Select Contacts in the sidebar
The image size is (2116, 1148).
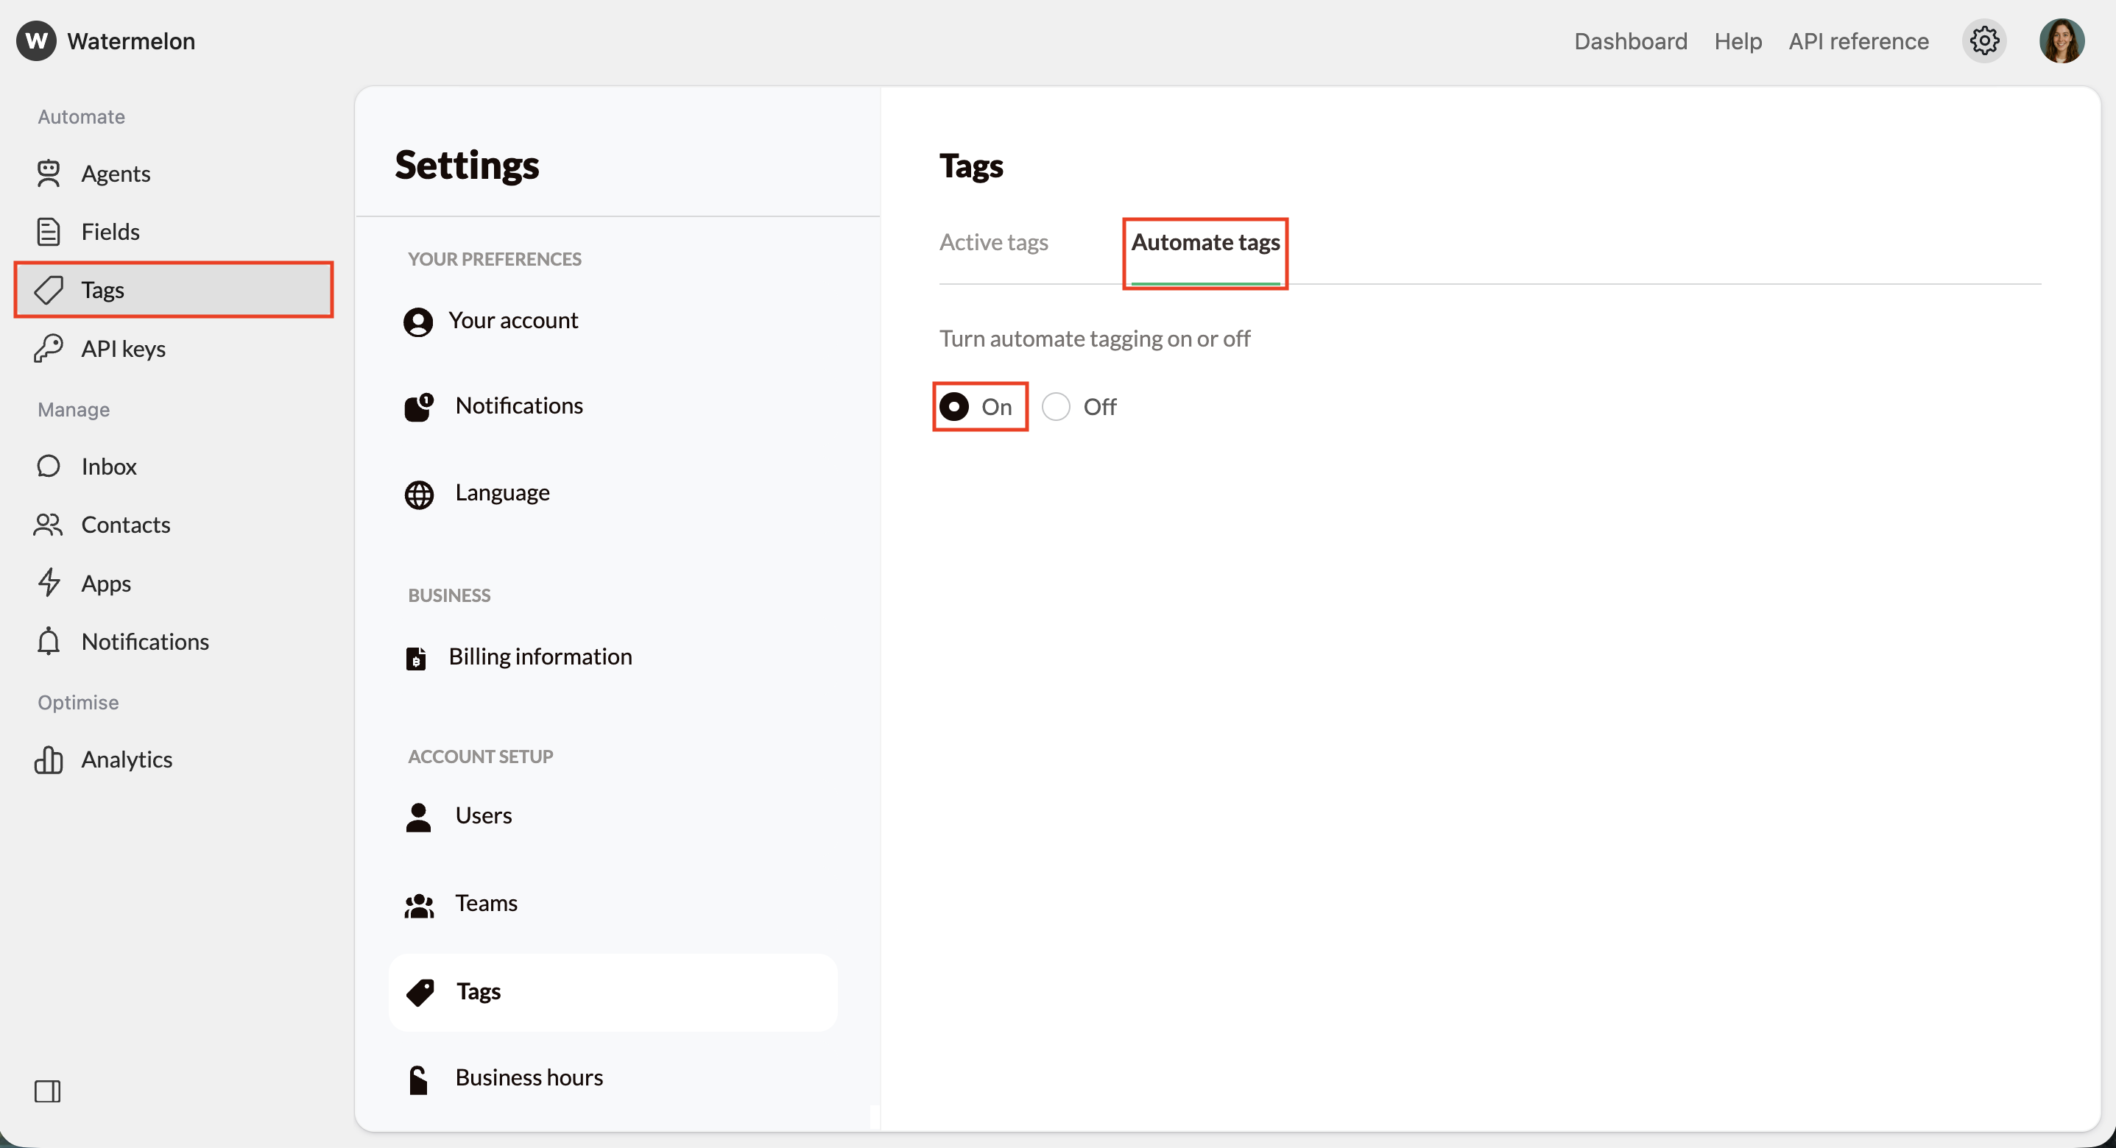[125, 525]
